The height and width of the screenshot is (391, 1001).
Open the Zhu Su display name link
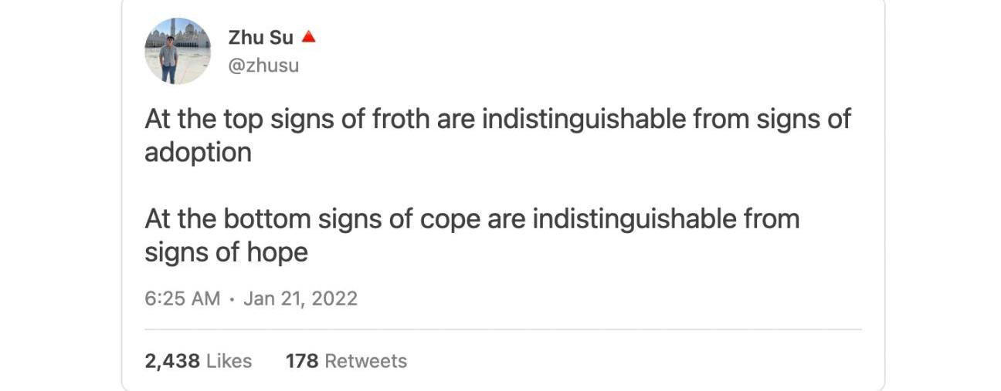click(261, 37)
